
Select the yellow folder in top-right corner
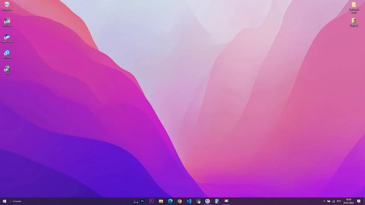[x=354, y=7]
